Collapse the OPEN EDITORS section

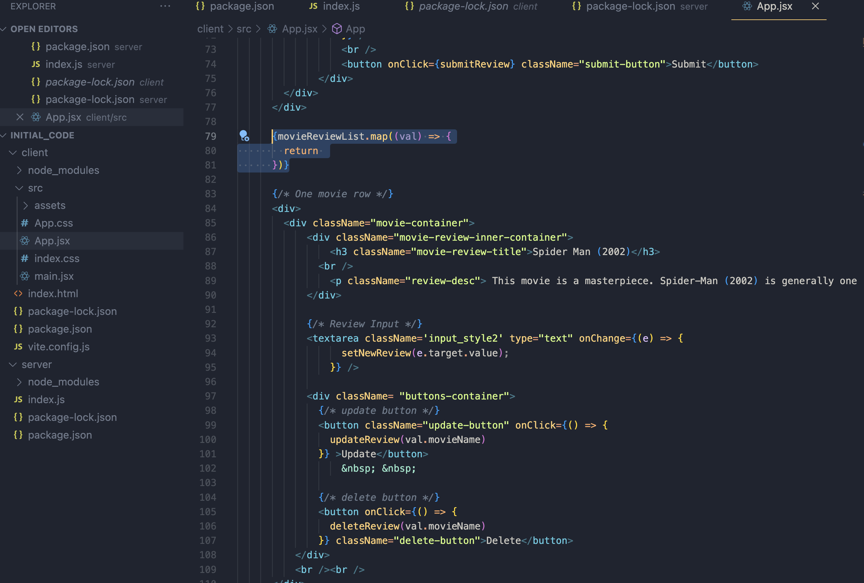point(4,29)
